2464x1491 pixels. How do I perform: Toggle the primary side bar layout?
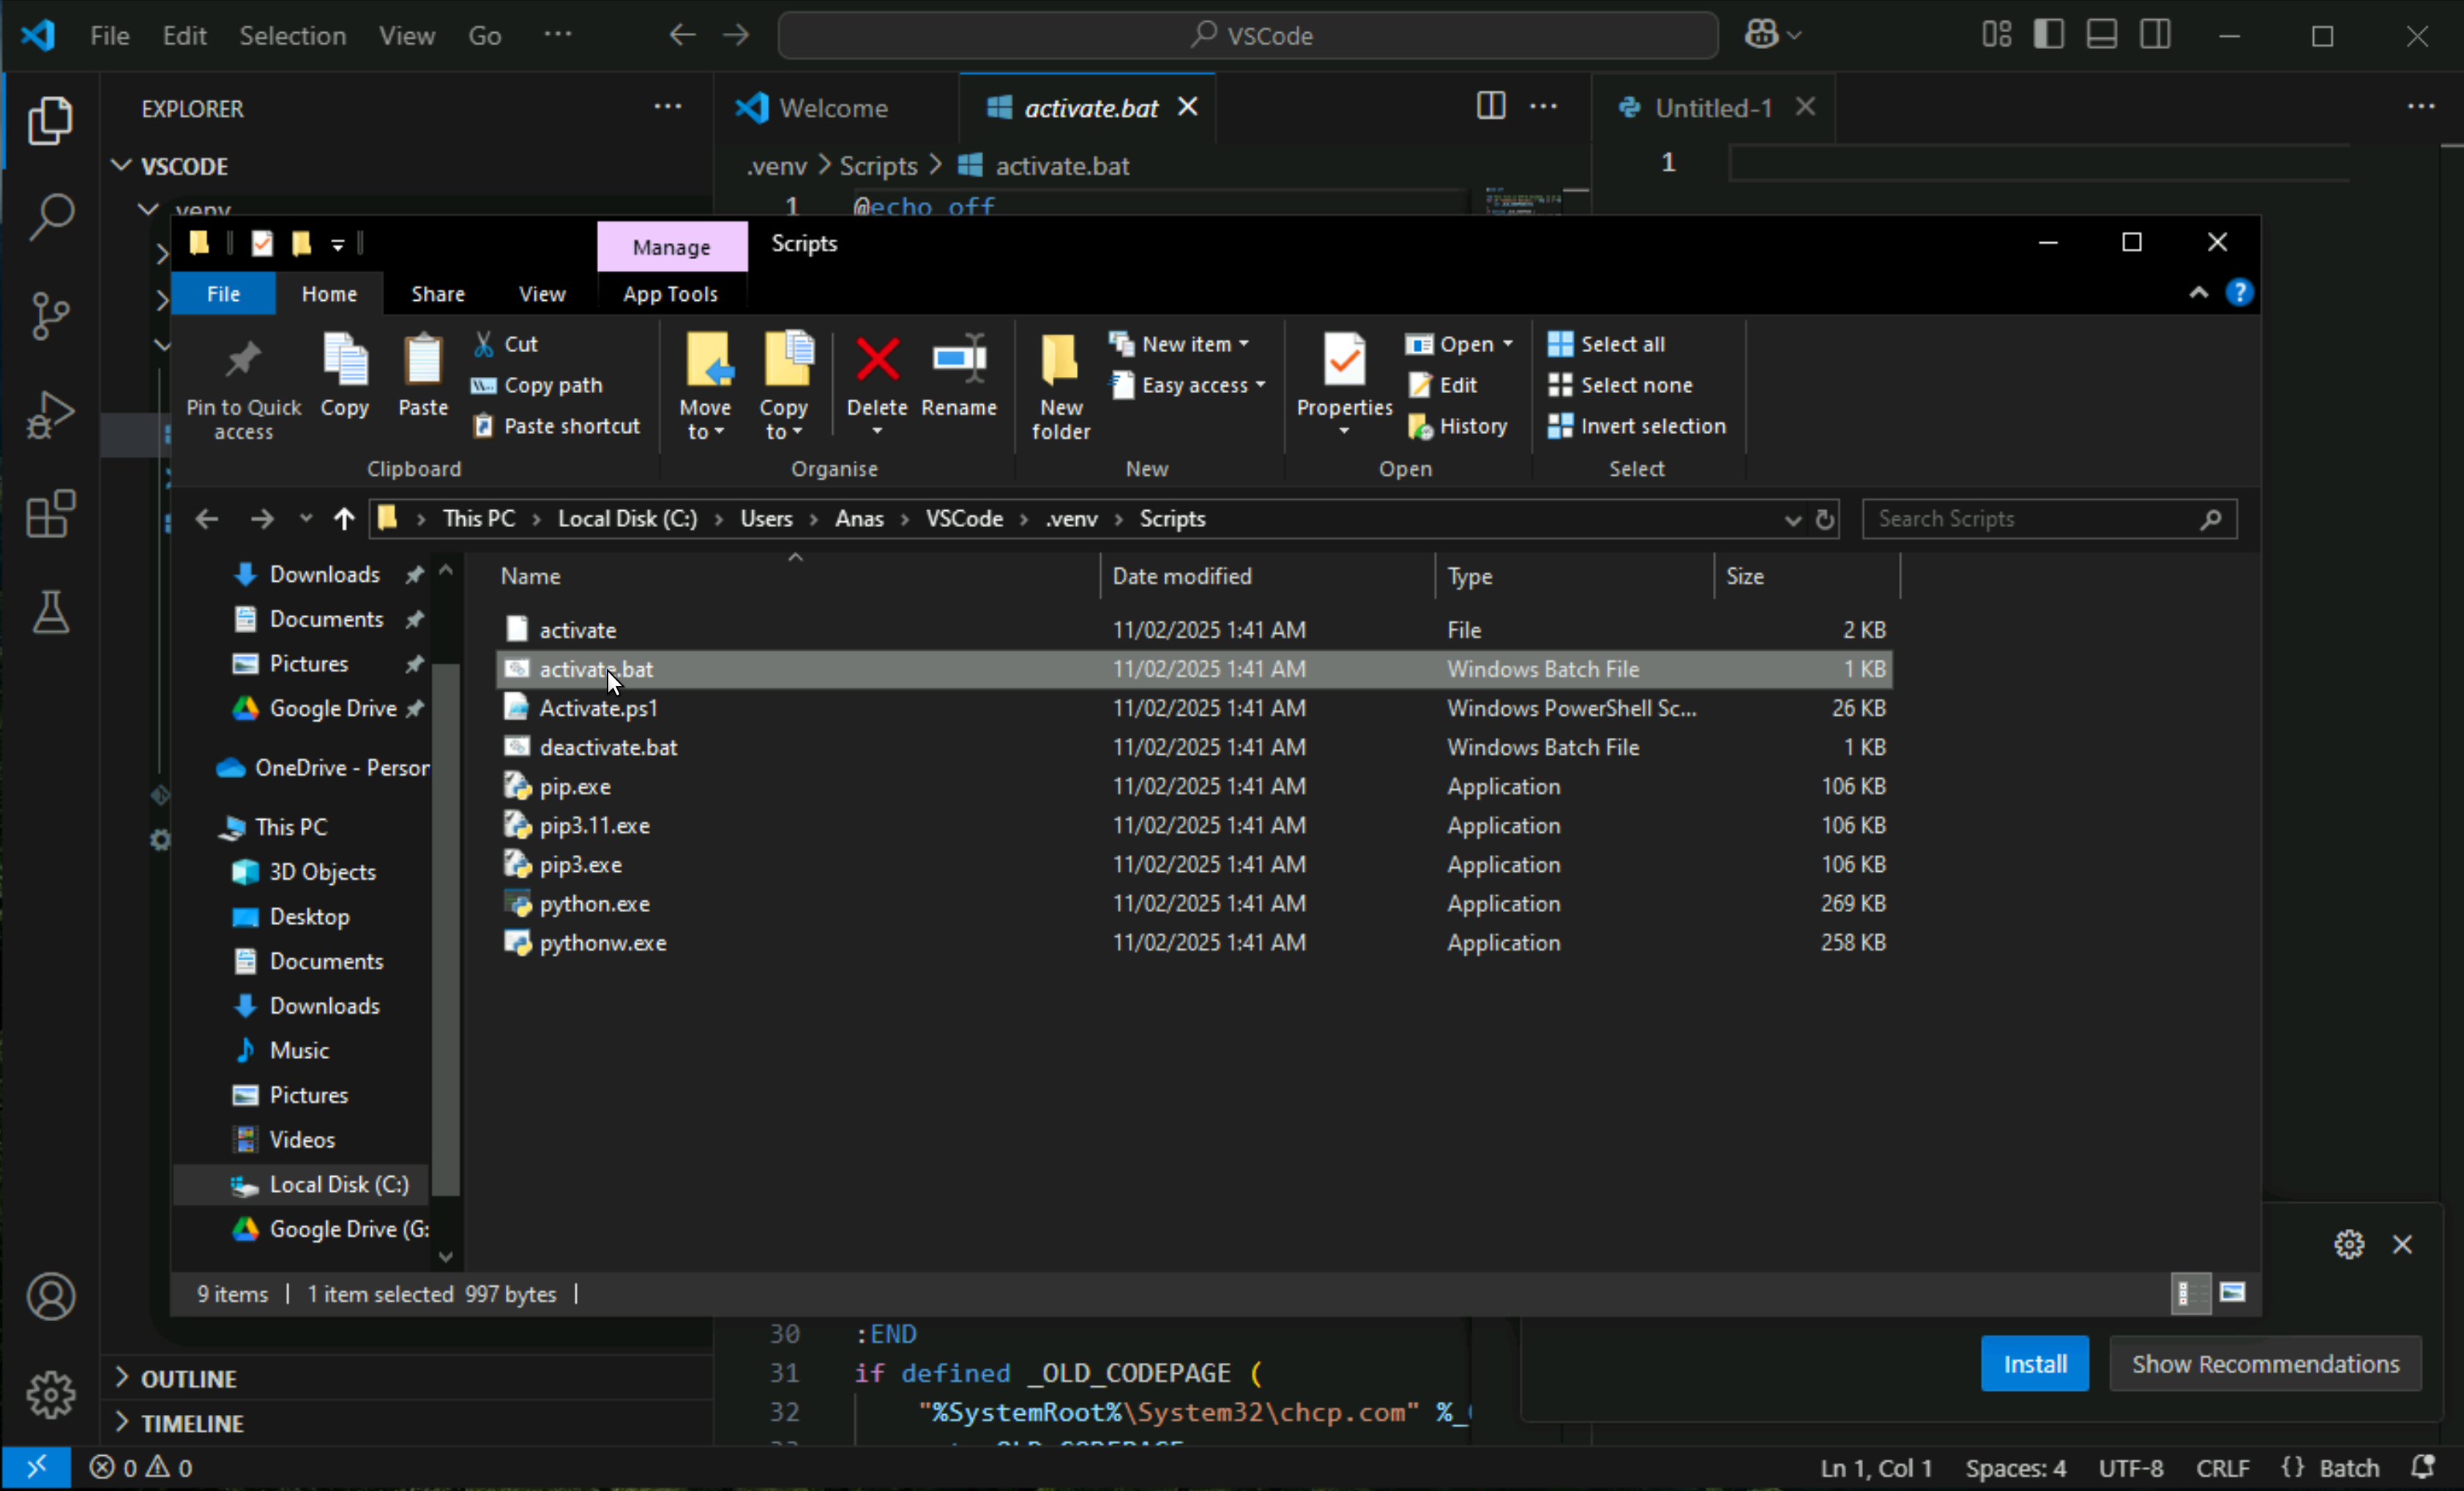coord(2048,35)
